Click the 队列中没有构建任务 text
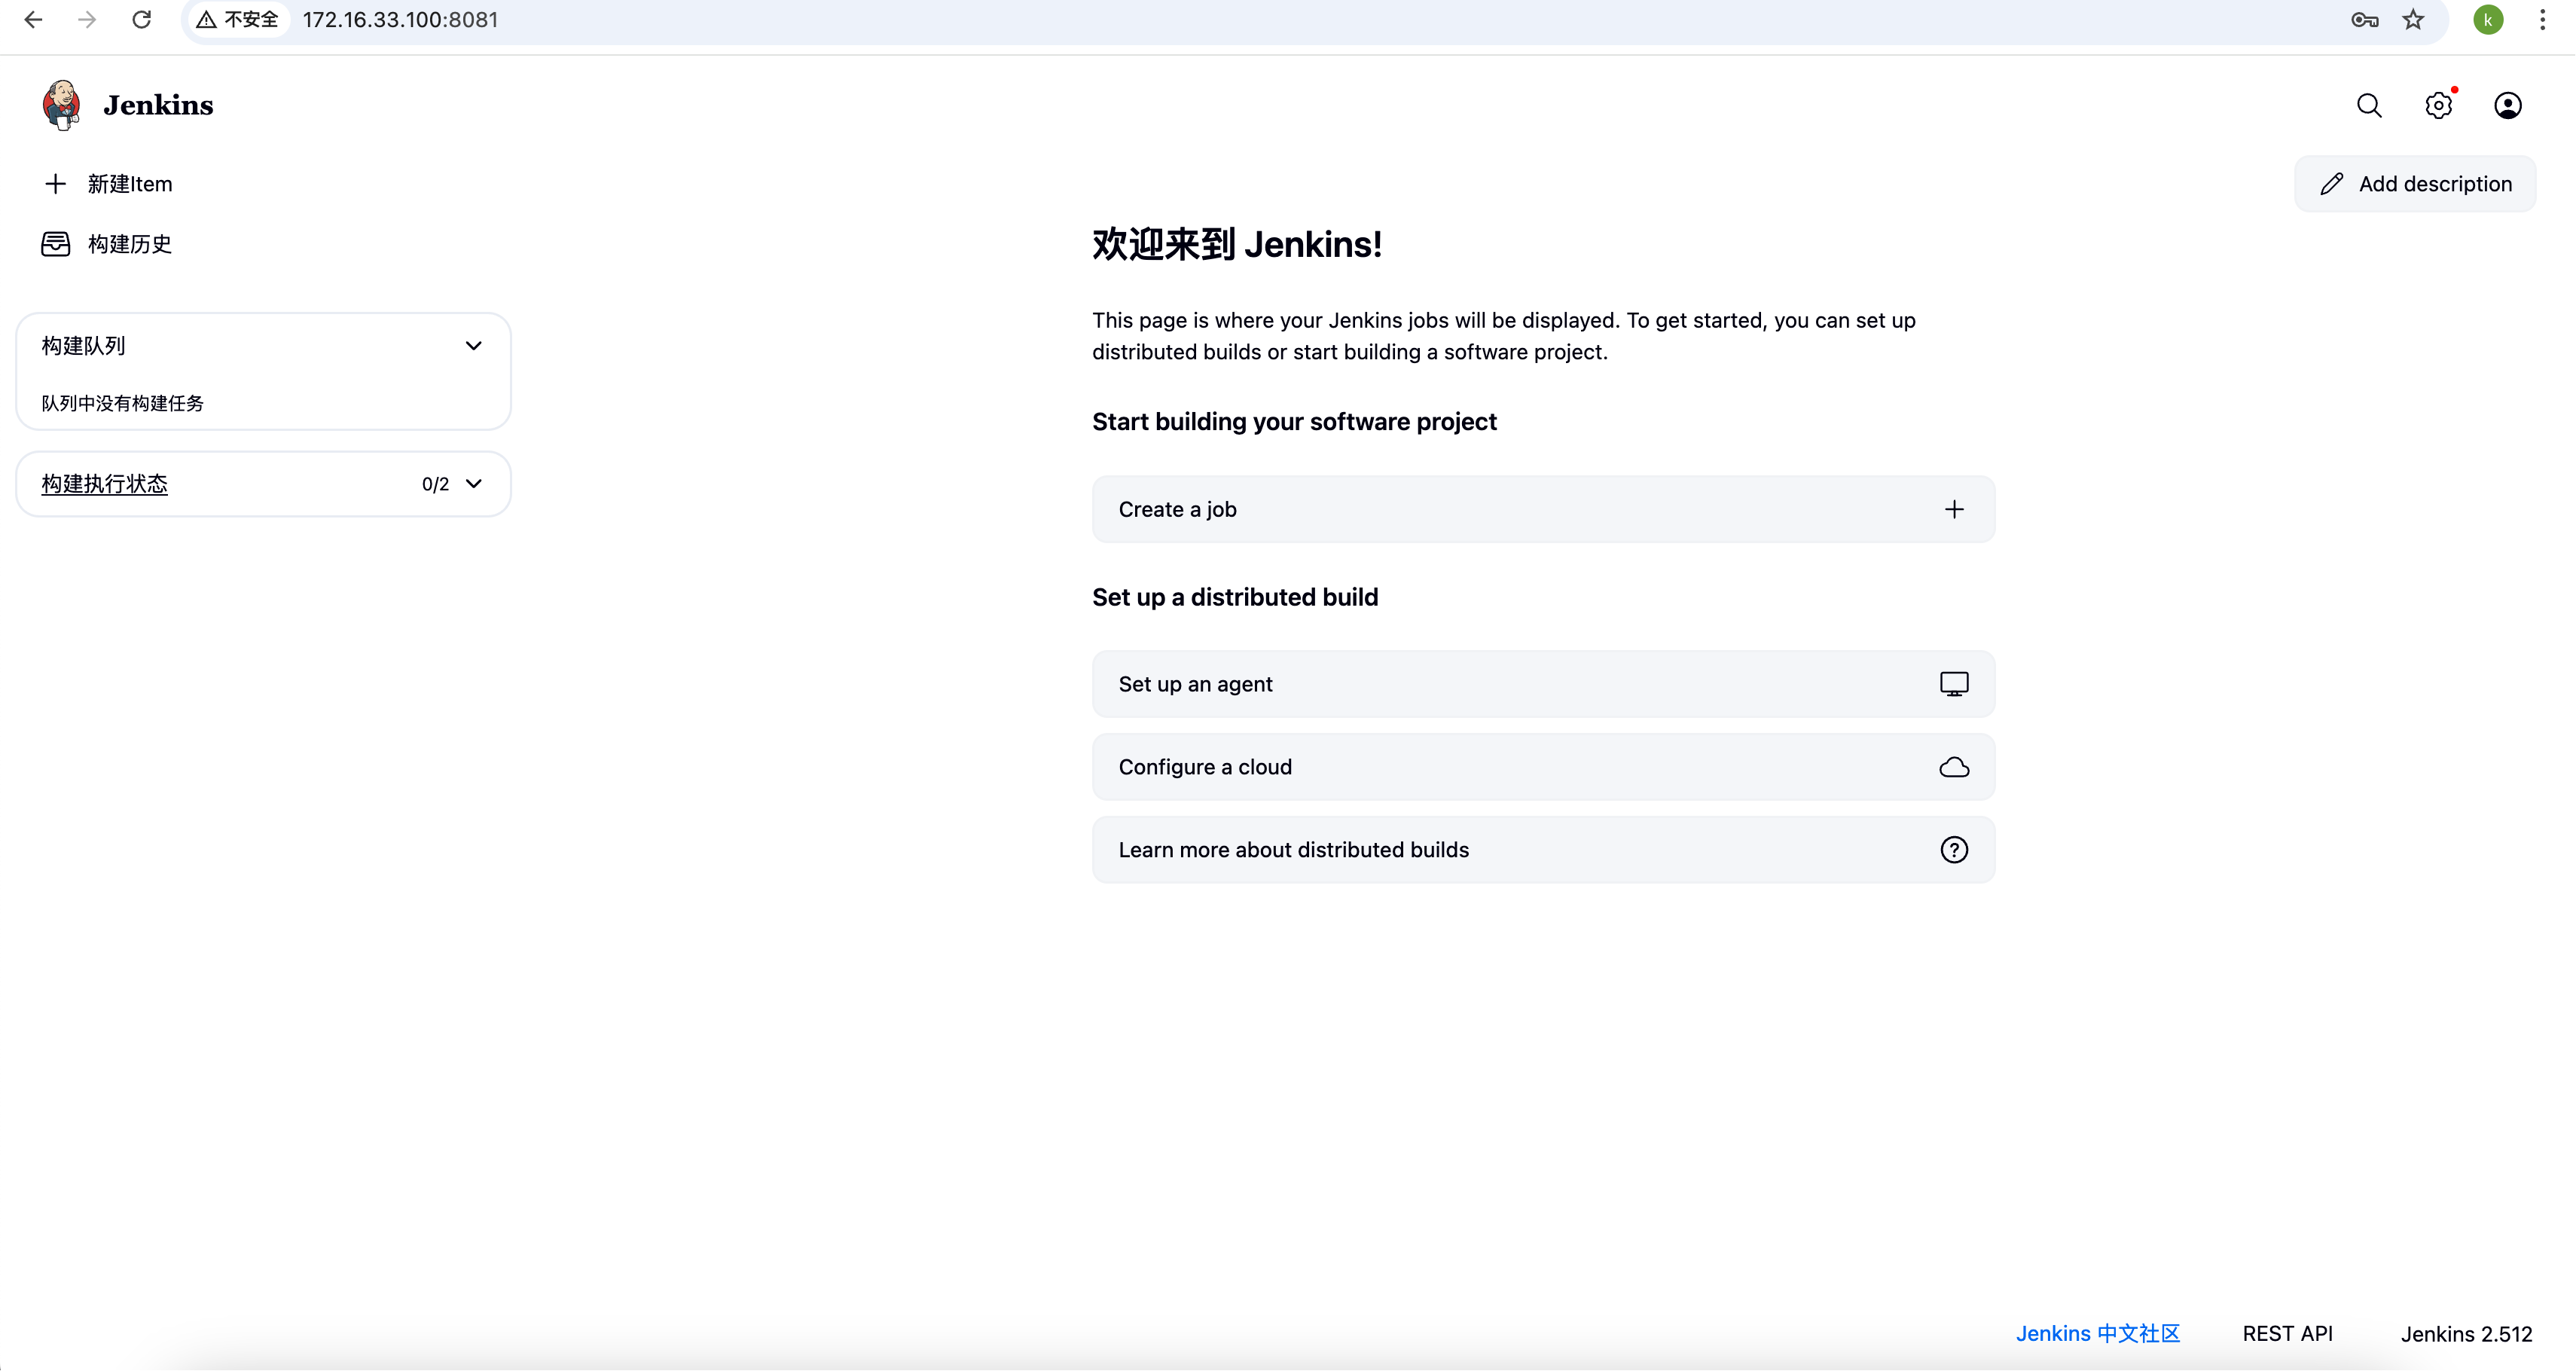The image size is (2576, 1371). (x=122, y=403)
